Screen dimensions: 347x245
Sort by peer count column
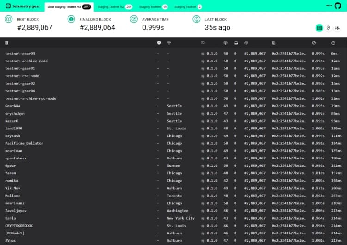(x=225, y=43)
